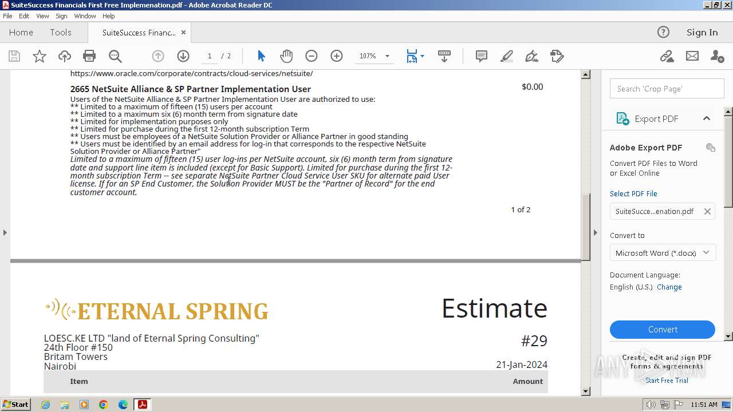Open the Convert to format dropdown

point(663,253)
